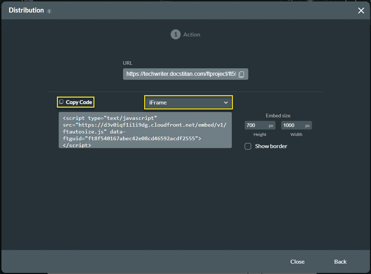Close the Distribution dialog with the X

click(x=361, y=11)
